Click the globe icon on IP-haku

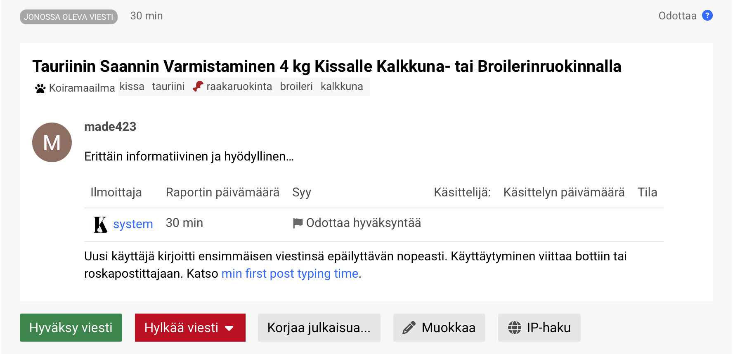(x=514, y=328)
